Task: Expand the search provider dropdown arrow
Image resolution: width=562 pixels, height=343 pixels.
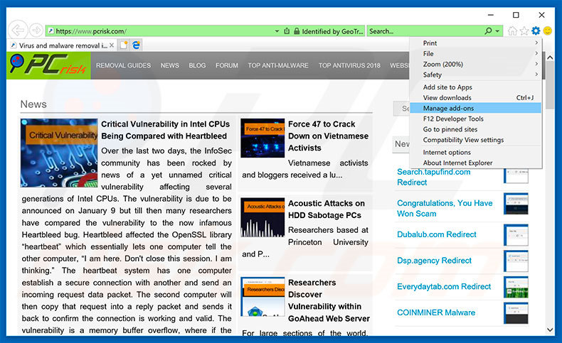Action: [x=497, y=31]
